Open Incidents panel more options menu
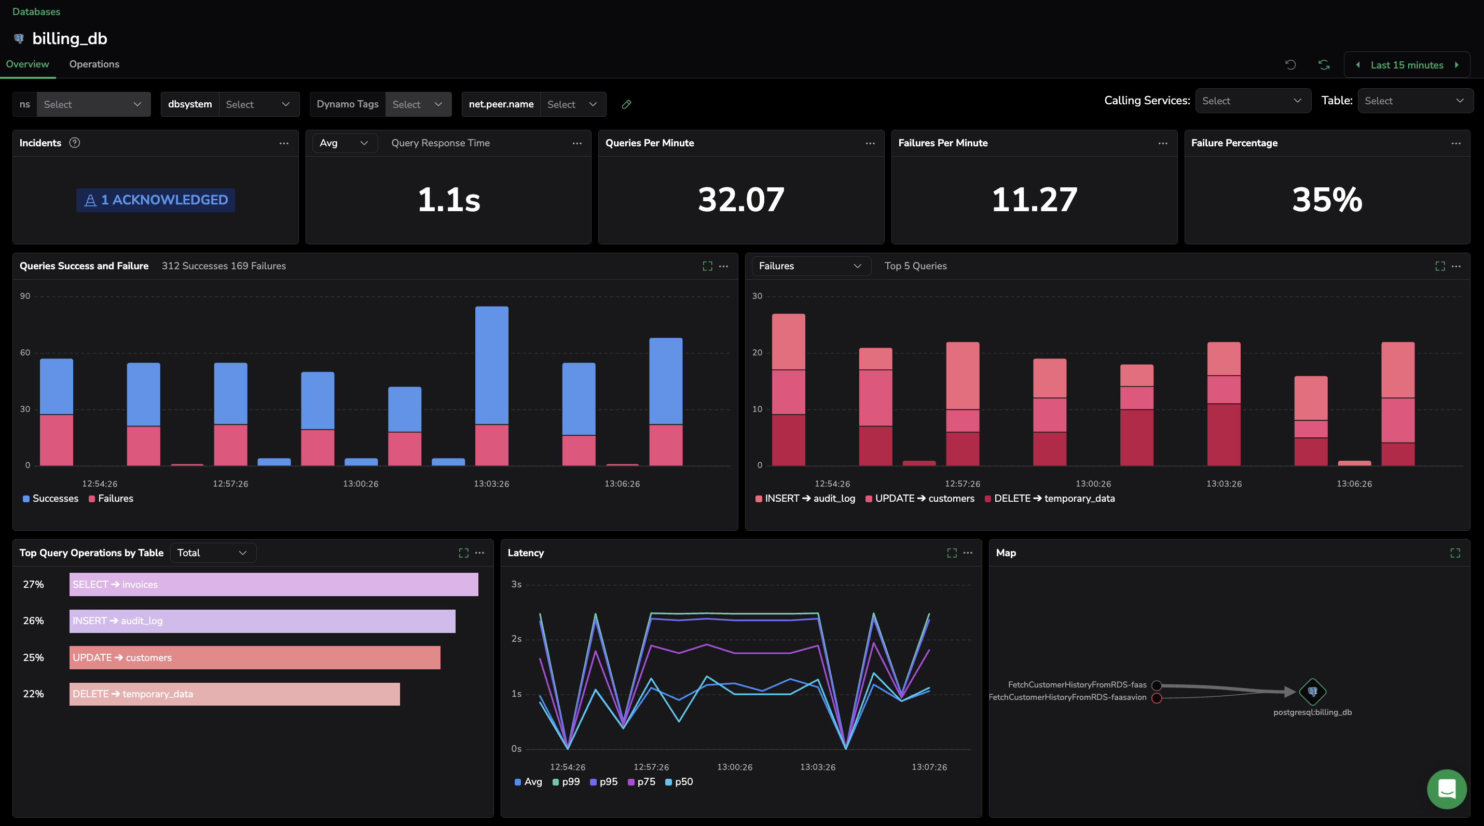1484x826 pixels. pos(284,143)
